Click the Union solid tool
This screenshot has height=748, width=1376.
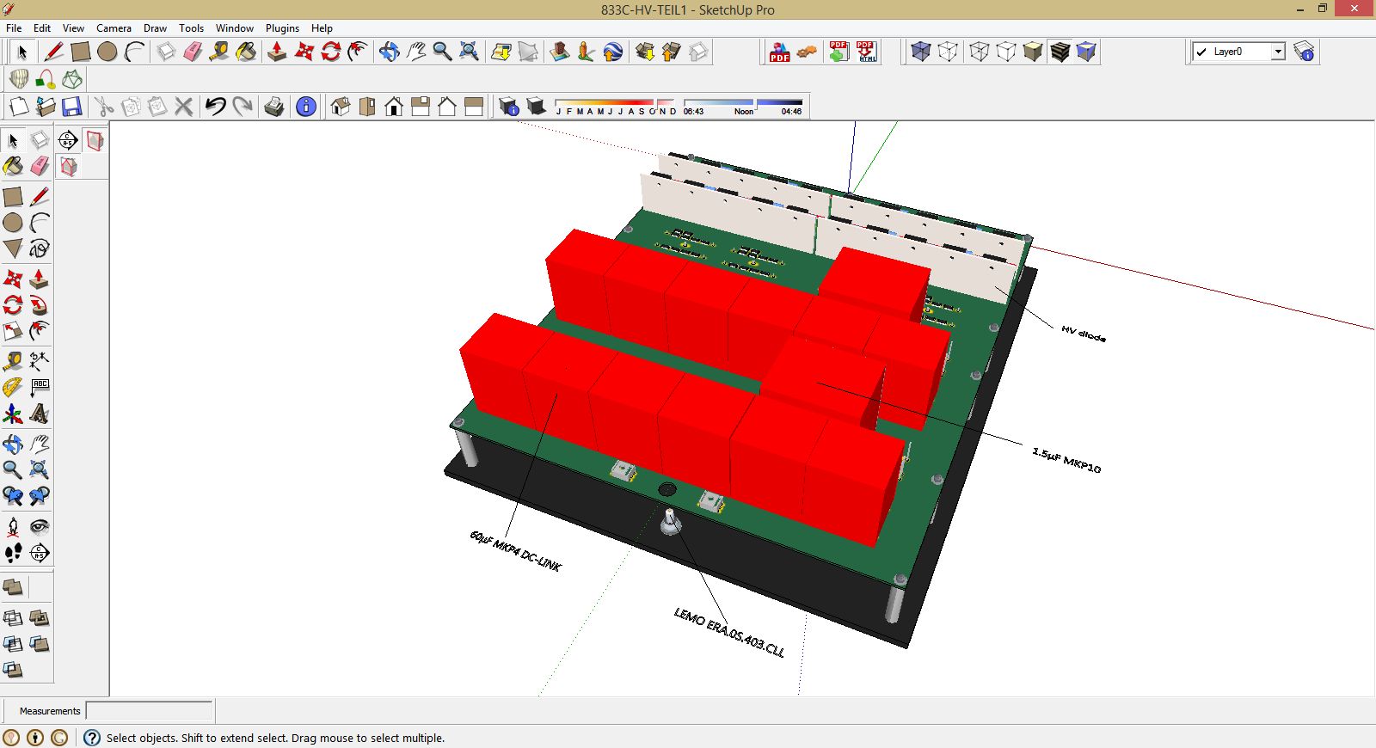[x=40, y=617]
